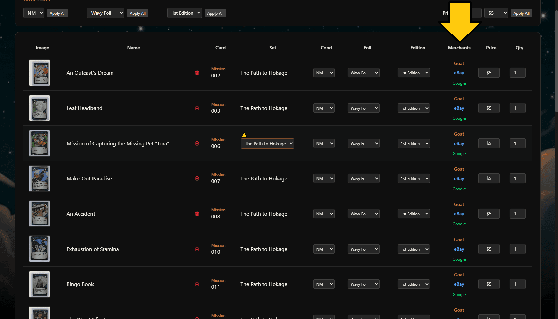Open the bulk condition NM dropdown
The width and height of the screenshot is (558, 319).
tap(34, 13)
